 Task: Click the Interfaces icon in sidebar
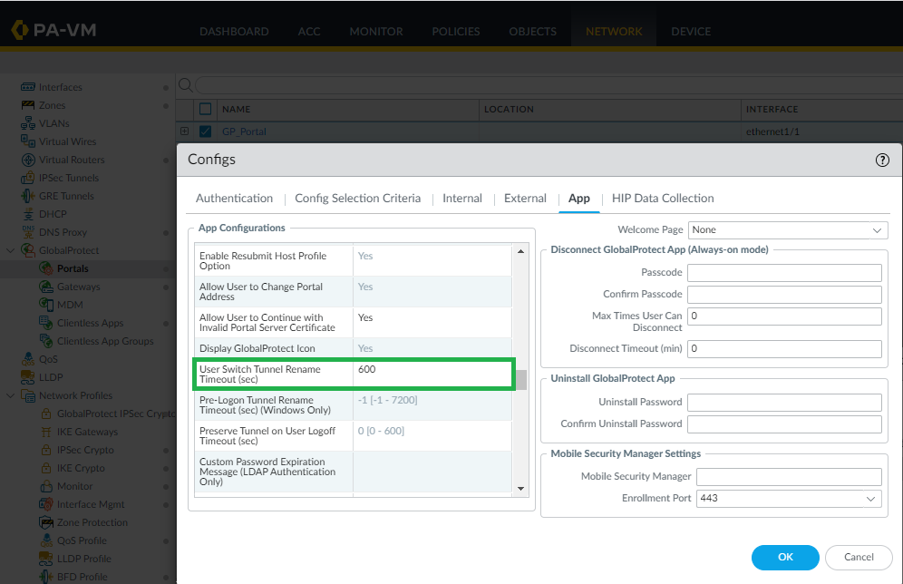point(28,87)
